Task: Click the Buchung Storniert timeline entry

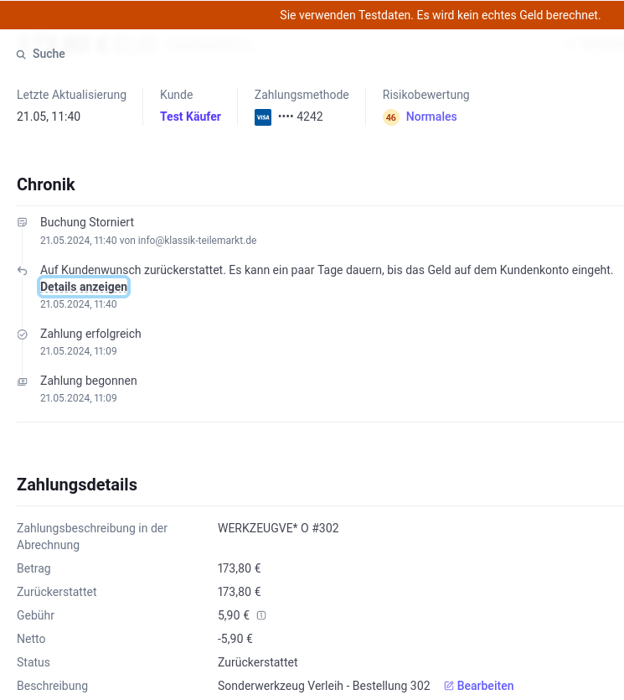Action: click(x=87, y=222)
